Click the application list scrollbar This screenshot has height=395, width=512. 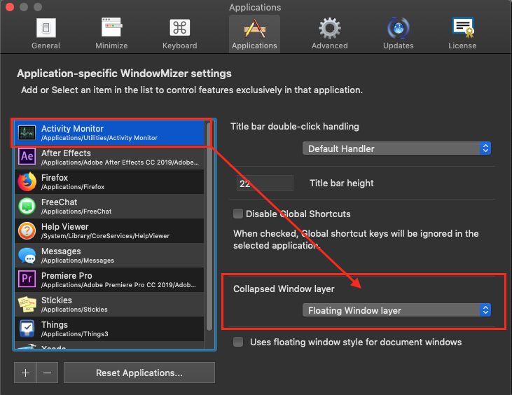209,227
